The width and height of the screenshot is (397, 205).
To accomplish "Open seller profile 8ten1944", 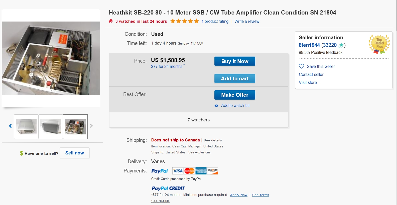I will (309, 45).
